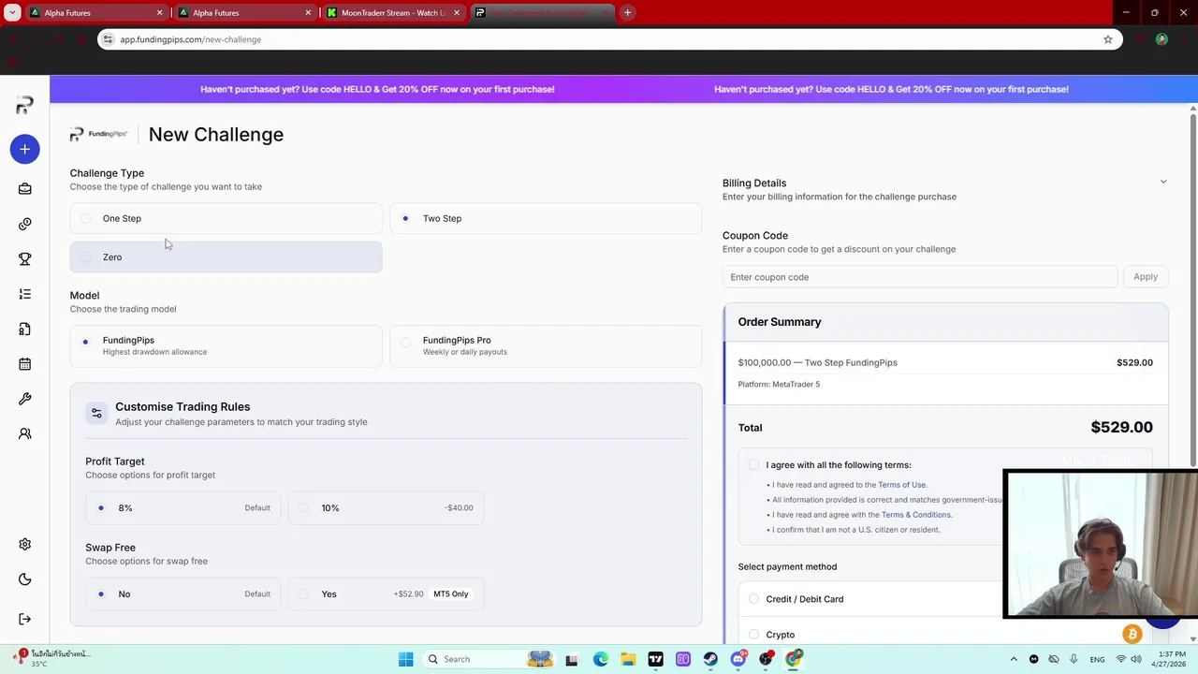Tick the agree with all terms checkbox

753,464
